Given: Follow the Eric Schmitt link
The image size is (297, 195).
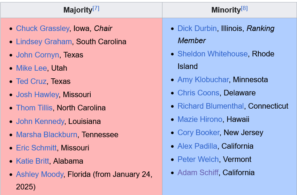Looking at the screenshot, I should [36, 148].
